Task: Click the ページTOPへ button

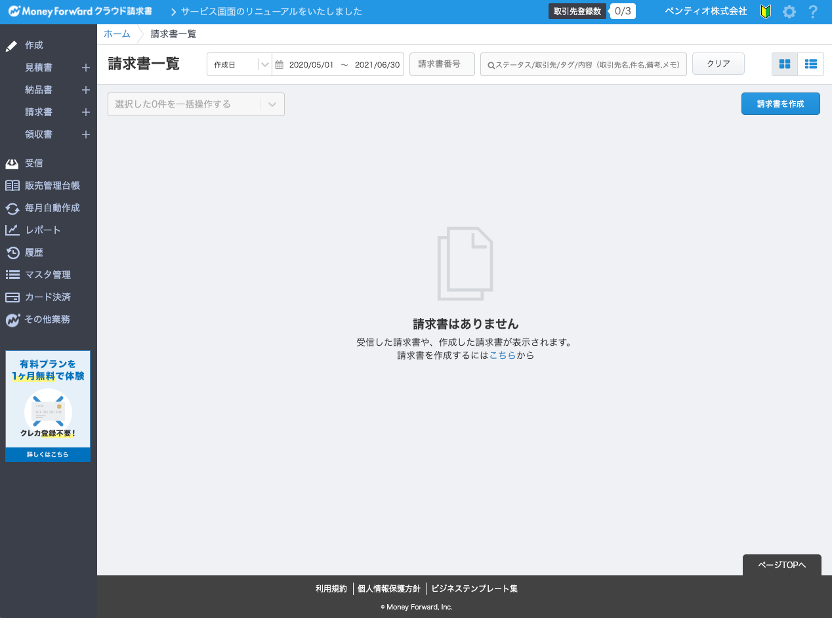Action: point(782,565)
